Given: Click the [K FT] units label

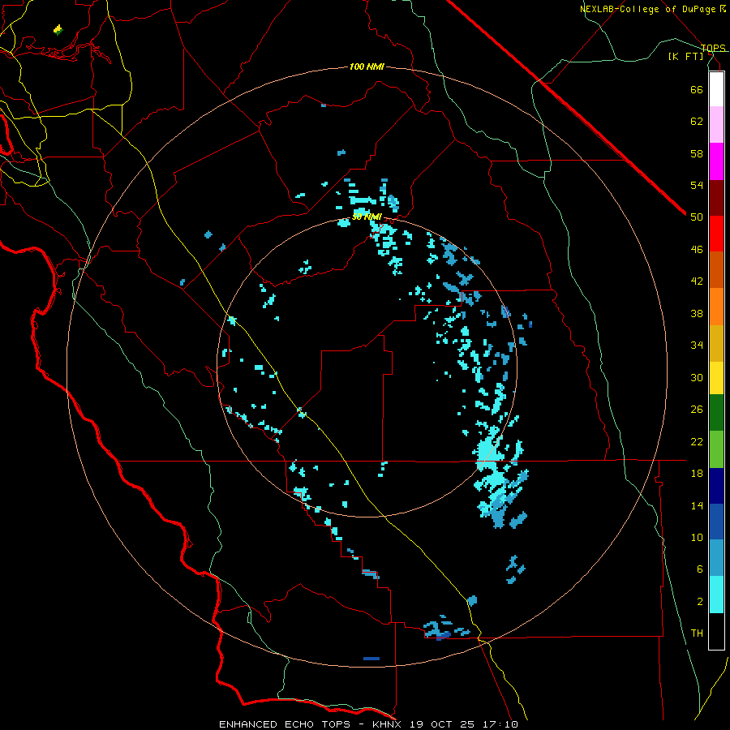Looking at the screenshot, I should (x=685, y=57).
